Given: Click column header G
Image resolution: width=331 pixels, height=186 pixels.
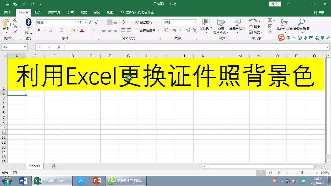Looking at the screenshot, I should click(x=129, y=56).
